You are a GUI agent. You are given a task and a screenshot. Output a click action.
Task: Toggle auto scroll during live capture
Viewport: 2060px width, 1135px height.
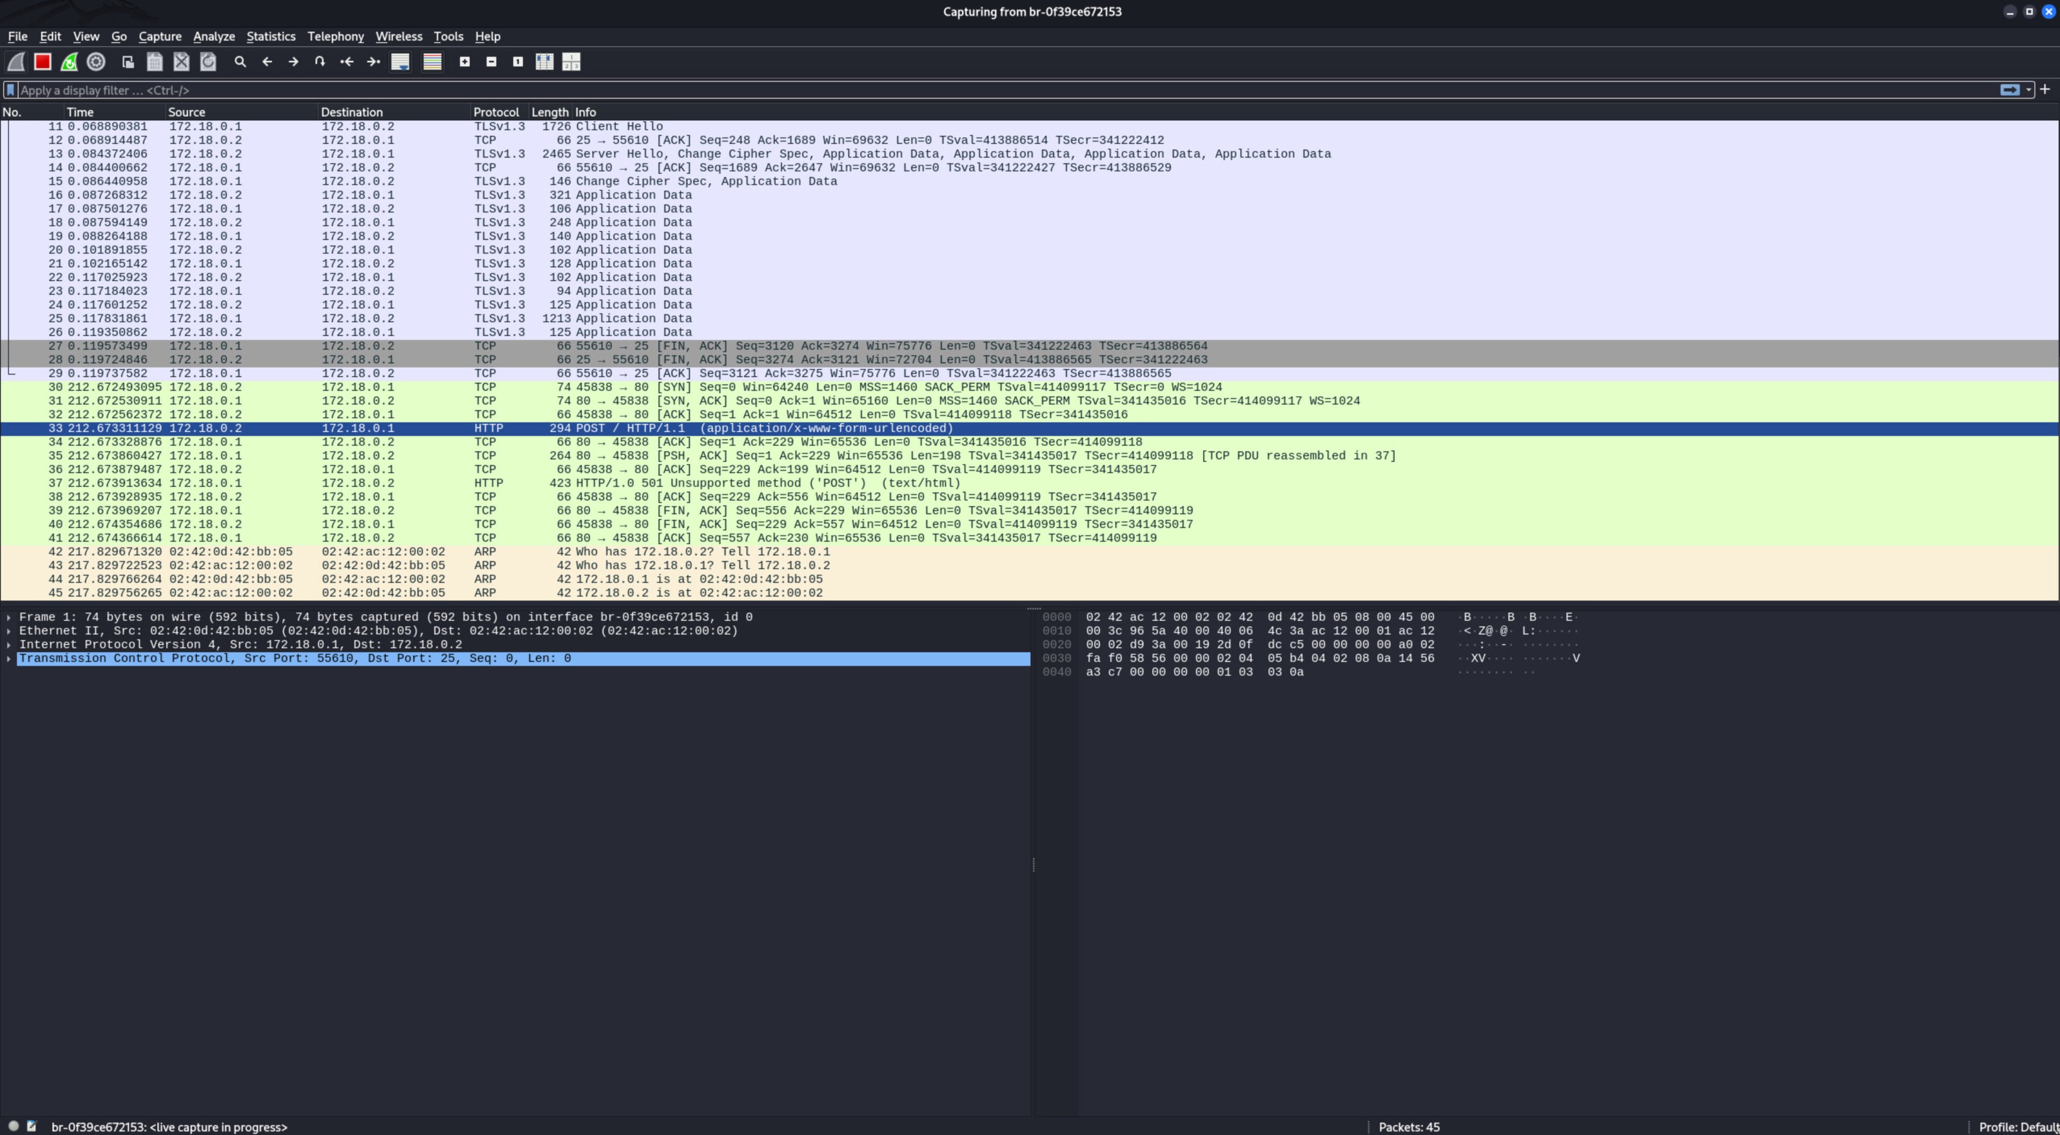point(401,61)
